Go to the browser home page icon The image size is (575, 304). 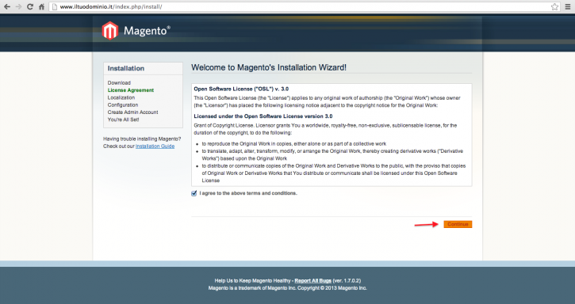pyautogui.click(x=41, y=6)
